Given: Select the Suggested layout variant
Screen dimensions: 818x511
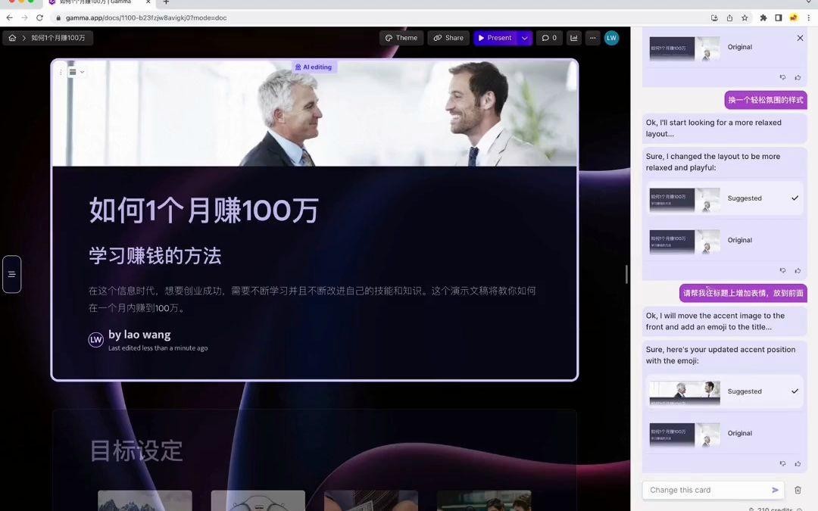Looking at the screenshot, I should [x=725, y=198].
